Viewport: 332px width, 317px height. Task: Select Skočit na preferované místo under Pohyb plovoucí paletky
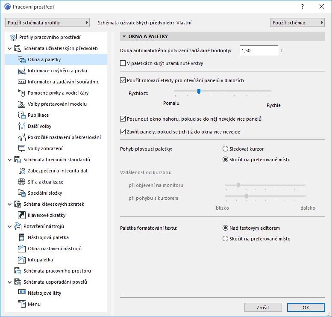click(225, 160)
